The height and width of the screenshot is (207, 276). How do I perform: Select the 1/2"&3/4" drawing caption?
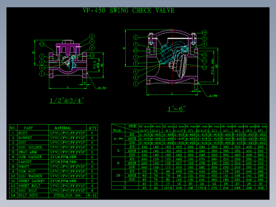[66, 100]
